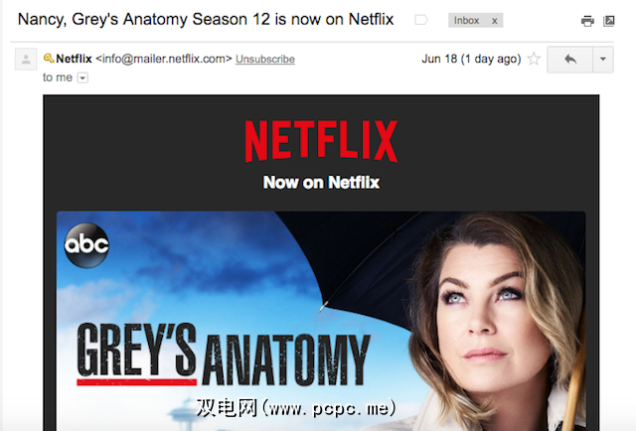The width and height of the screenshot is (636, 431).
Task: Click the abc network logo
Action: pos(86,245)
